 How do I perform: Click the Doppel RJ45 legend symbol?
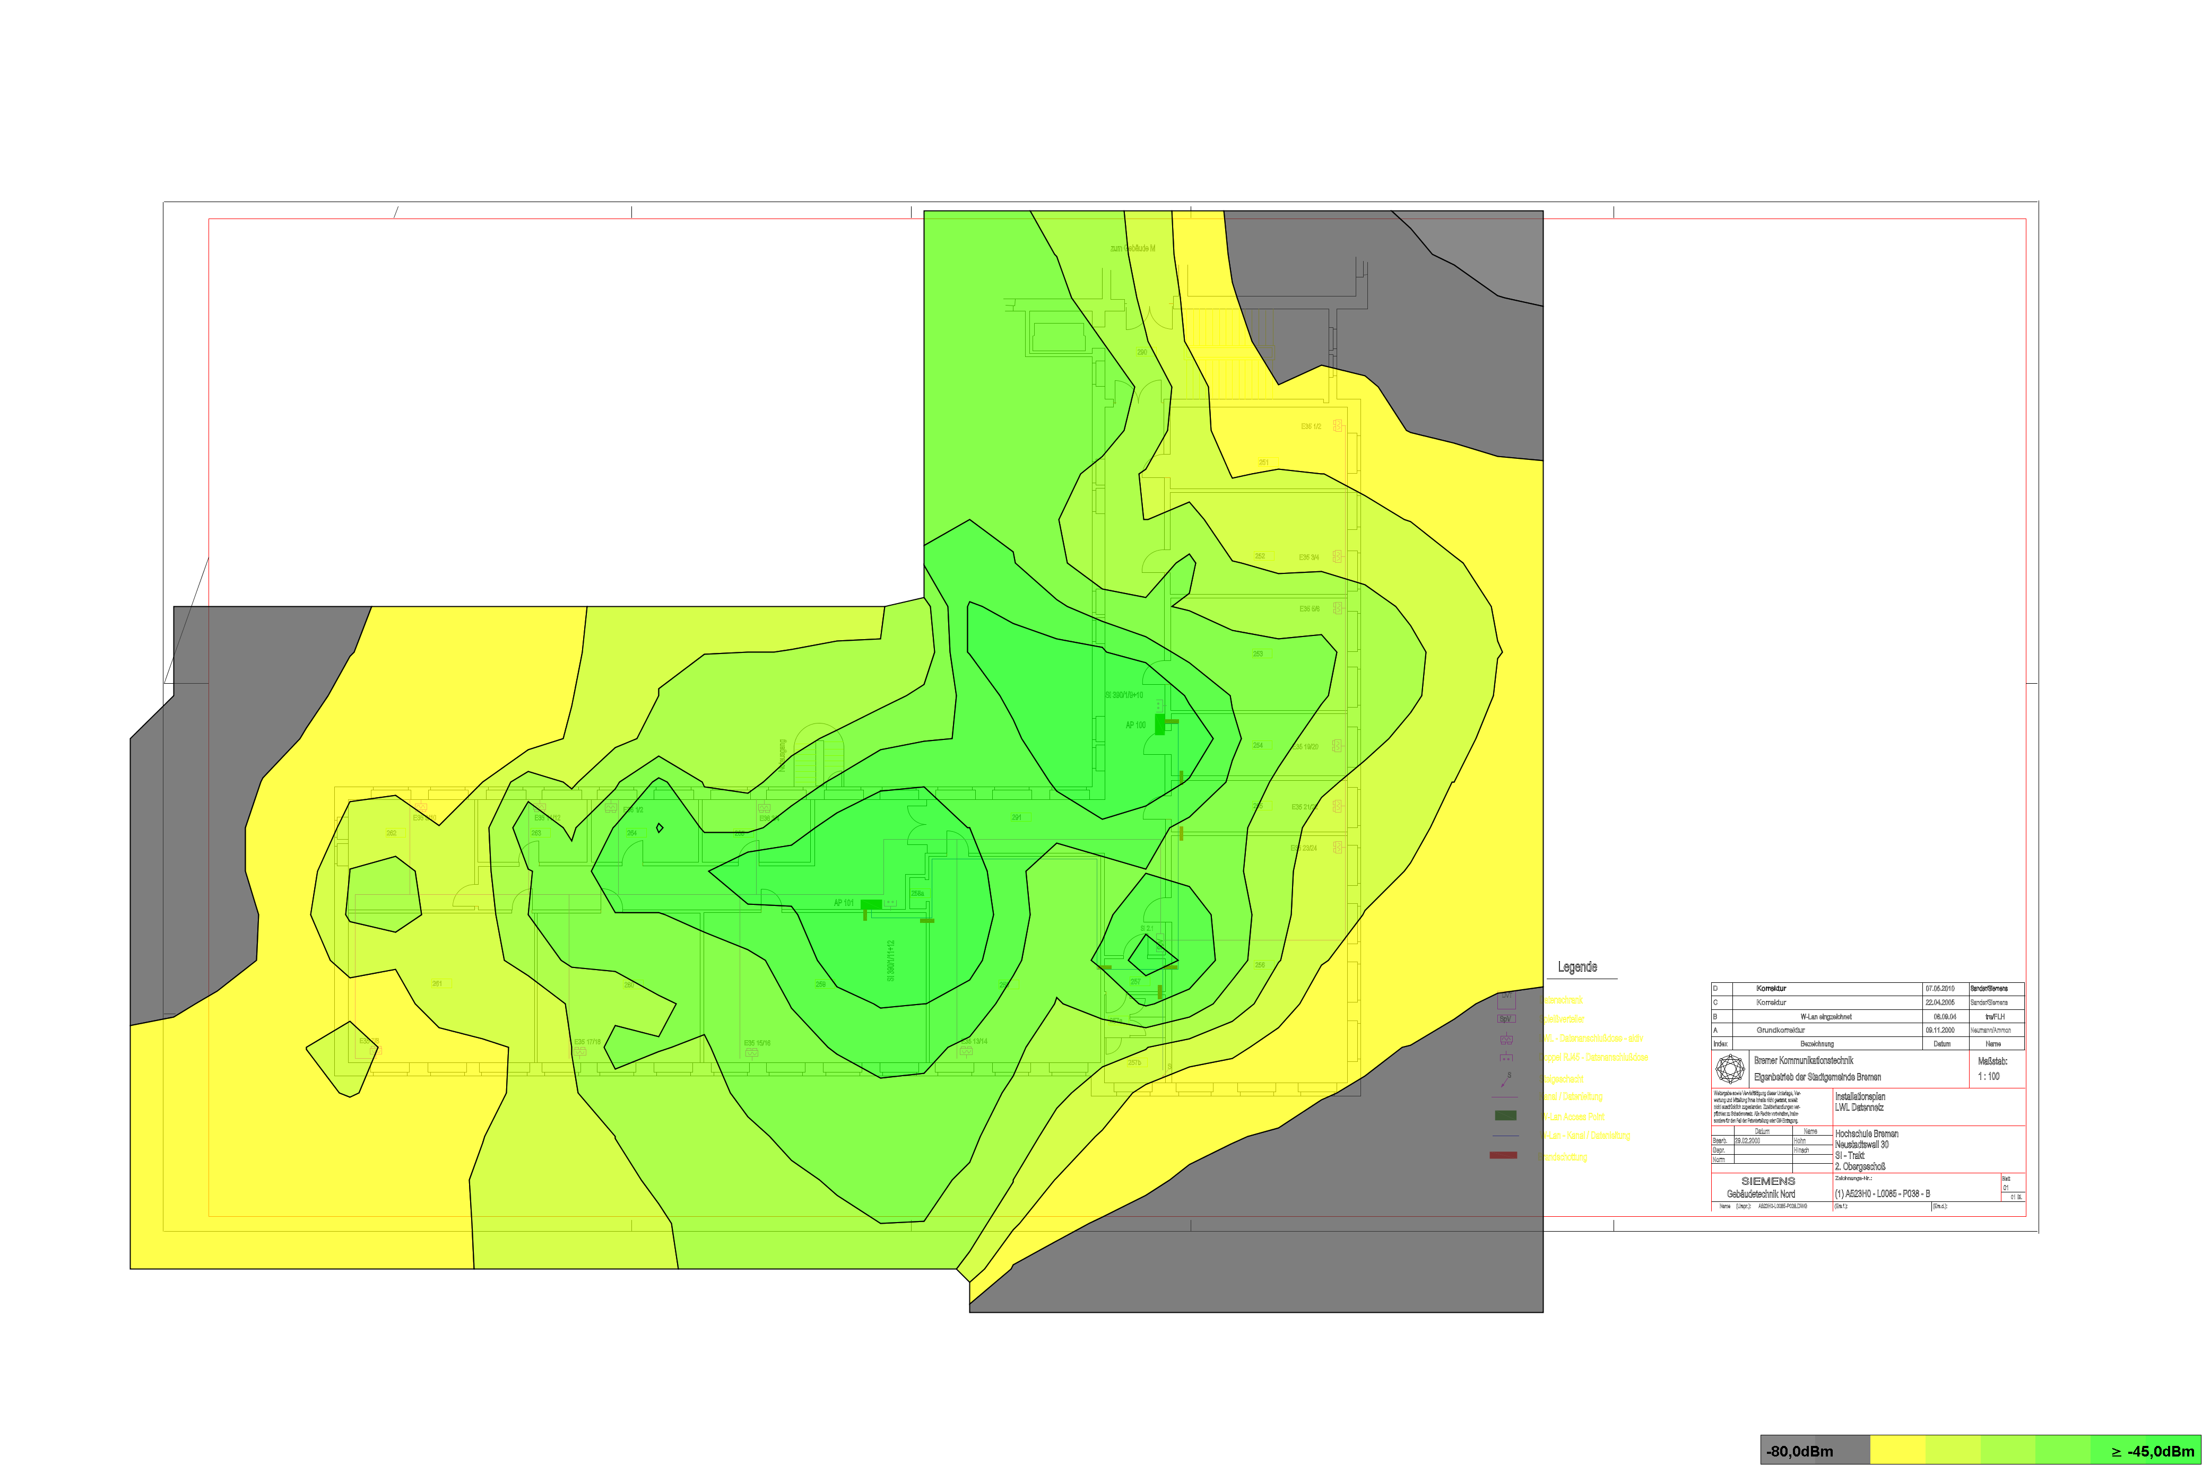click(x=1506, y=1058)
